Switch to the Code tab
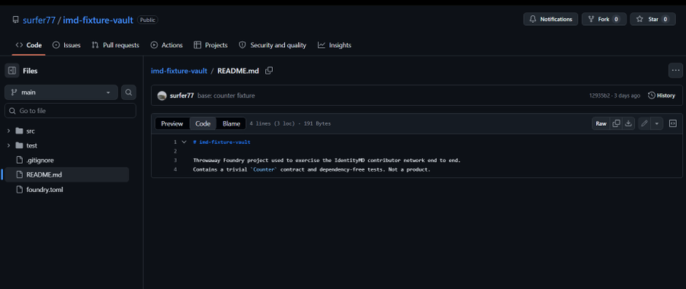Screen dimensions: 686x289 [x=28, y=45]
